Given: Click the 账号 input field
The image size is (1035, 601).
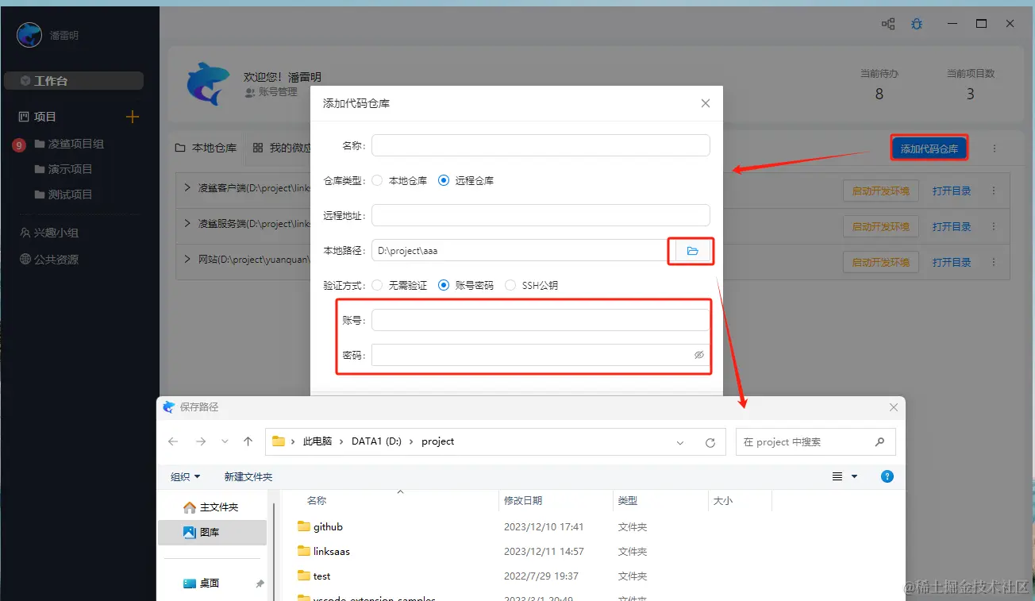Looking at the screenshot, I should (541, 320).
